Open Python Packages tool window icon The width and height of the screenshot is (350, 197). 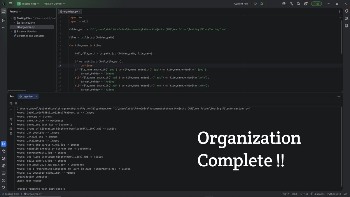pos(3,158)
